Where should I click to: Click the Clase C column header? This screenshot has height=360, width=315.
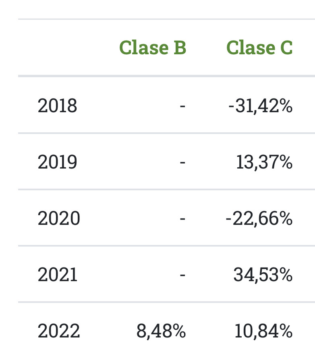pos(259,47)
